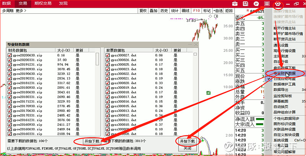Select 屏幕截图 menu entry
306x156 pixels.
pyautogui.click(x=281, y=101)
